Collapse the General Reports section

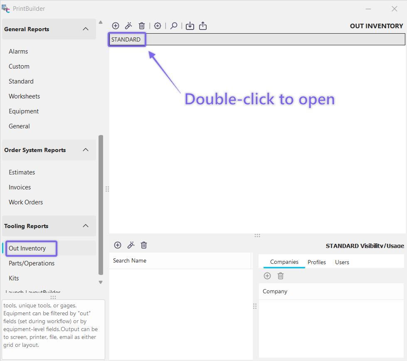86,29
